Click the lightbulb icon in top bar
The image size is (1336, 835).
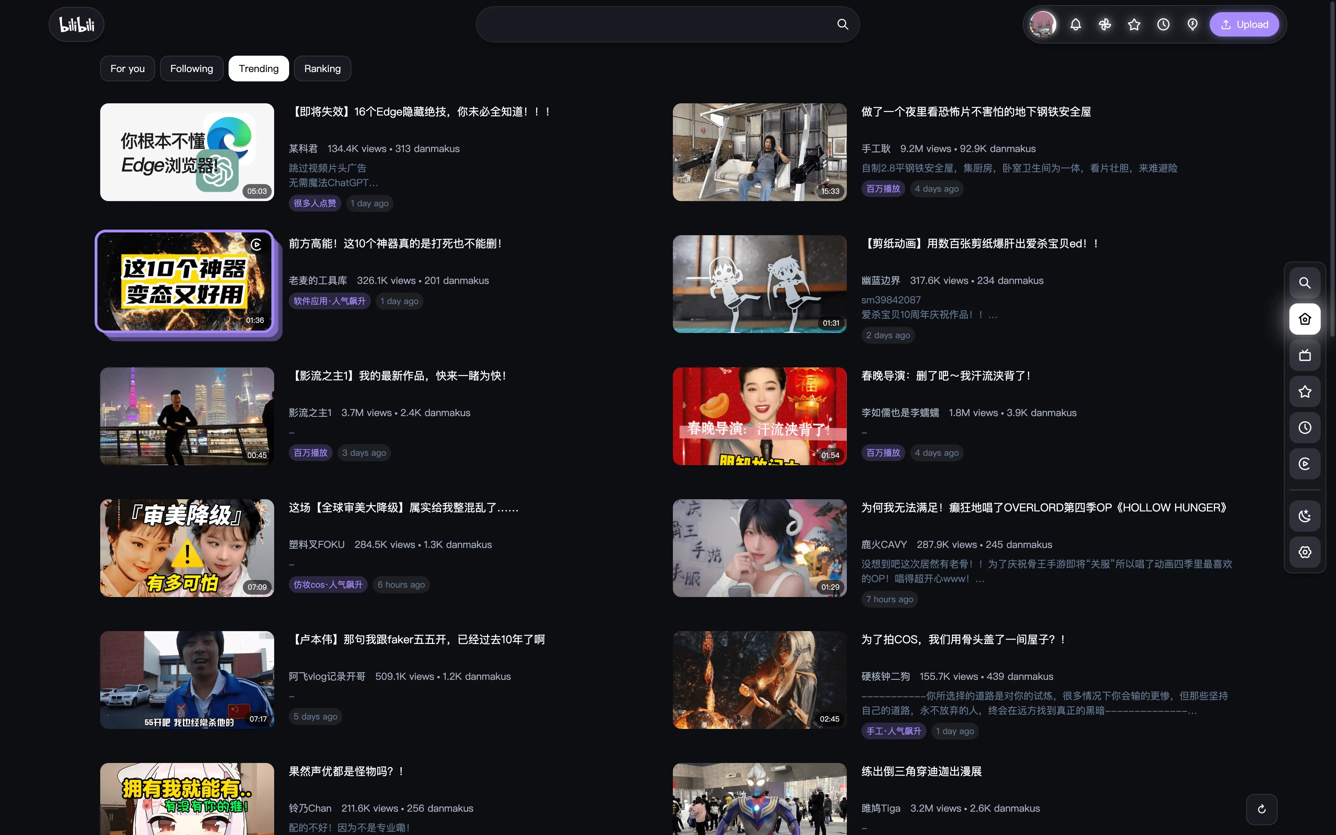click(x=1192, y=24)
